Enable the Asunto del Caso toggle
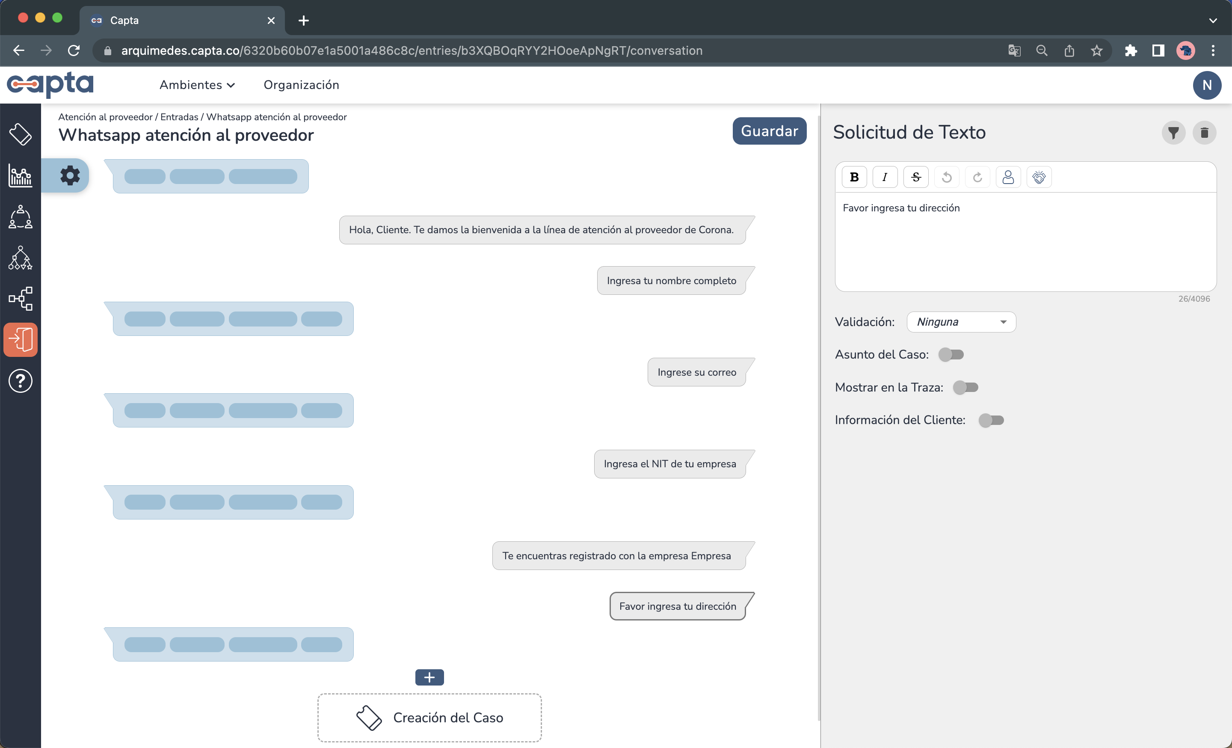Image resolution: width=1232 pixels, height=748 pixels. (951, 354)
